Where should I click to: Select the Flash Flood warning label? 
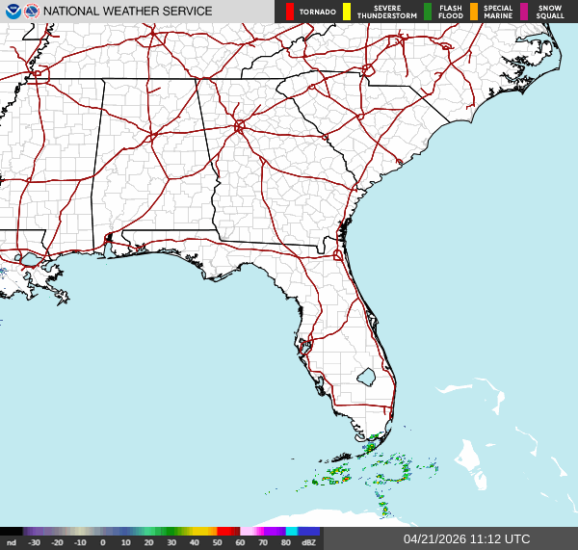tap(450, 12)
